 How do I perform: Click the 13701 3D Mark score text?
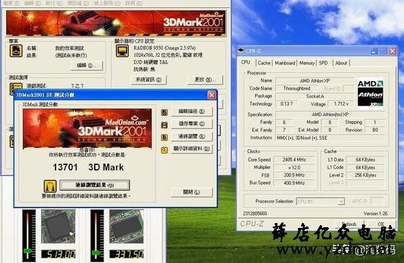[88, 167]
